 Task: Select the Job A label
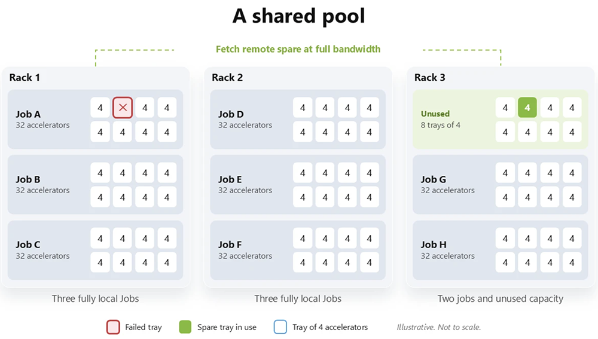28,114
